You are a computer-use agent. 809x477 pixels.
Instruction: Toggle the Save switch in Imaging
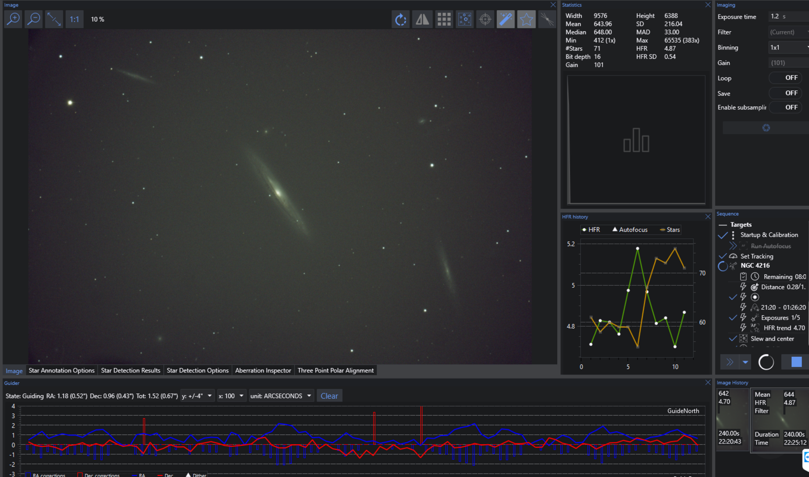tap(785, 93)
